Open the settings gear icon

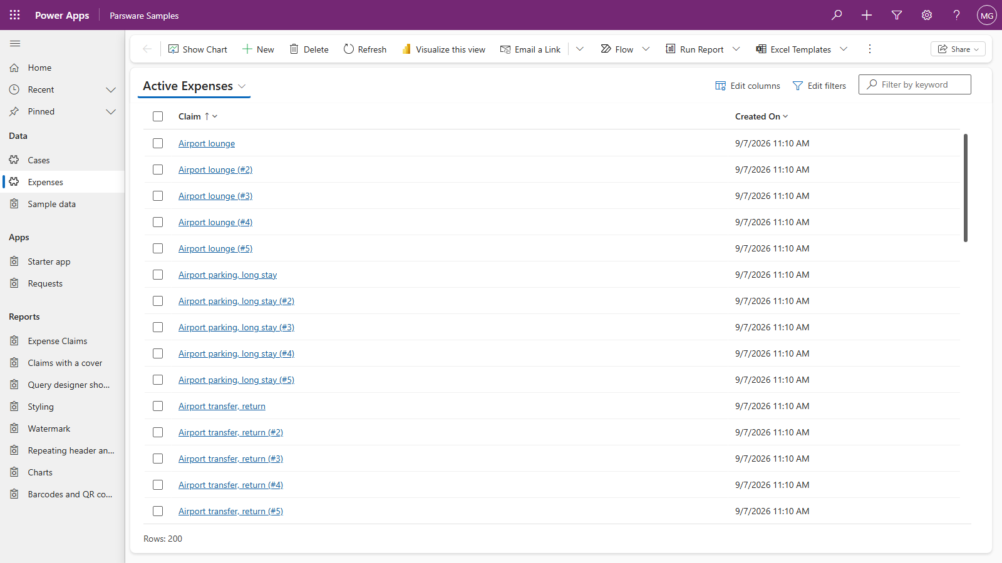pos(927,15)
